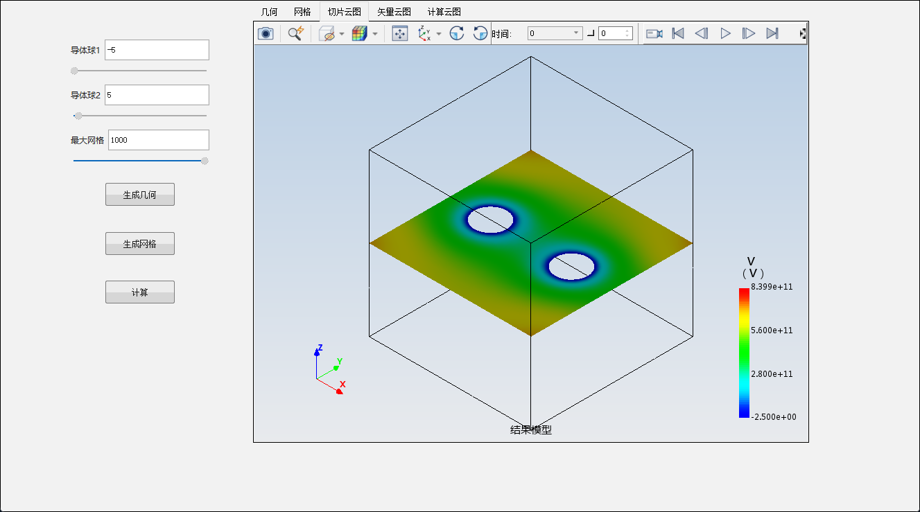Click the 生成网格 button
This screenshot has height=512, width=920.
(x=140, y=244)
